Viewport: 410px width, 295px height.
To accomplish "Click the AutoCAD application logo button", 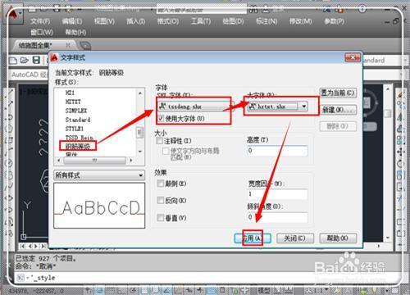I will pyautogui.click(x=12, y=14).
